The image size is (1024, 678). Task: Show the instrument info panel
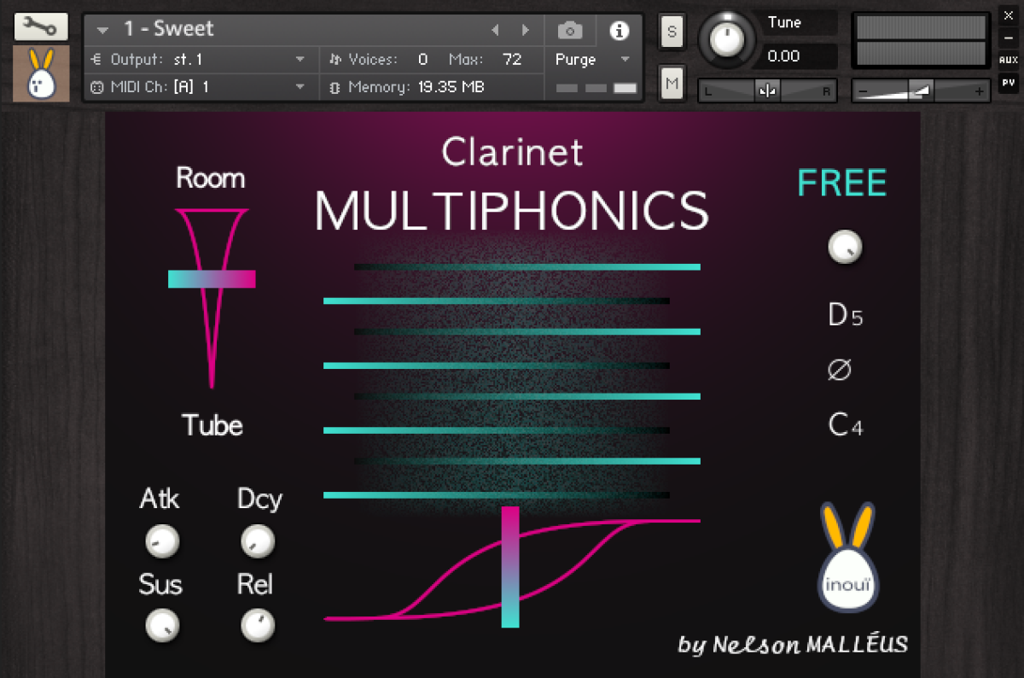619,31
